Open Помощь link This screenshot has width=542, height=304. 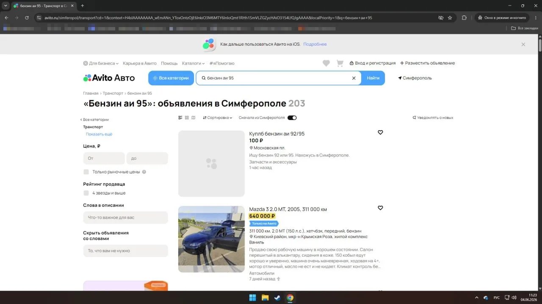coord(169,63)
